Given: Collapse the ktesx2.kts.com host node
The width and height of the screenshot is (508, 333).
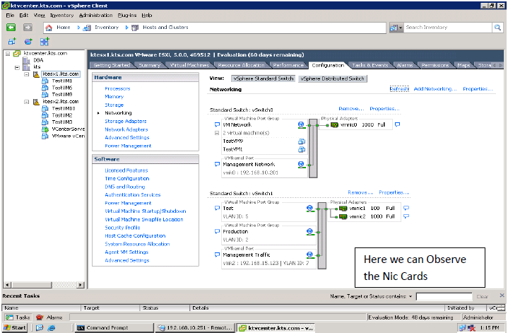Looking at the screenshot, I should 27,102.
